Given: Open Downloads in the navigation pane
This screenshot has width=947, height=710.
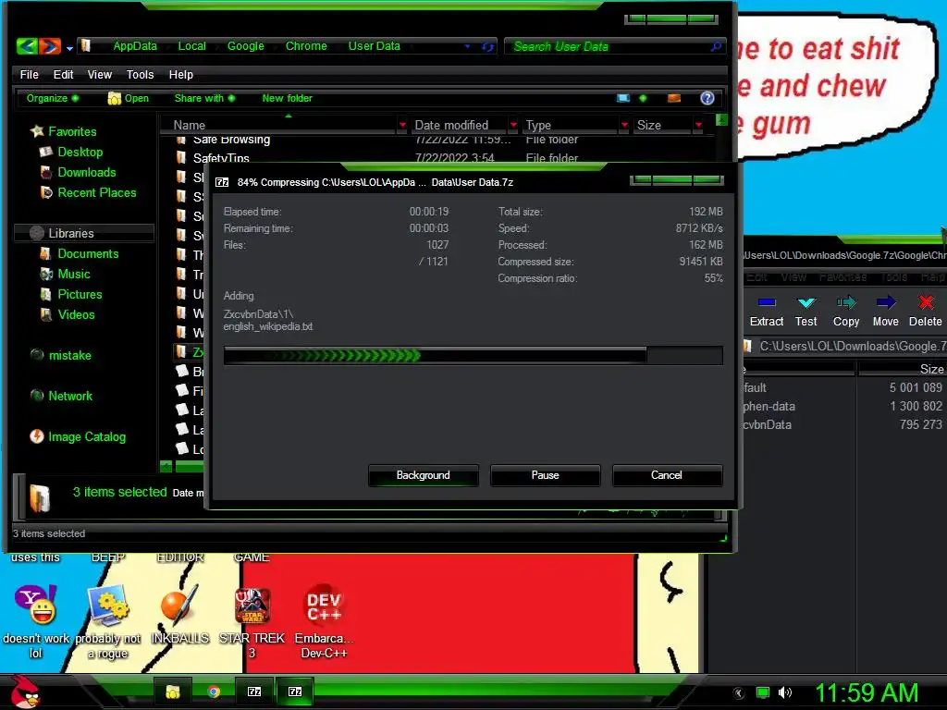Looking at the screenshot, I should (x=86, y=172).
